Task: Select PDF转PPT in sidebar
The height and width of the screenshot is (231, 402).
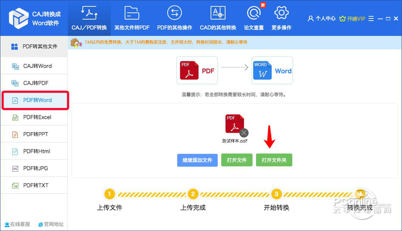Action: click(x=34, y=134)
